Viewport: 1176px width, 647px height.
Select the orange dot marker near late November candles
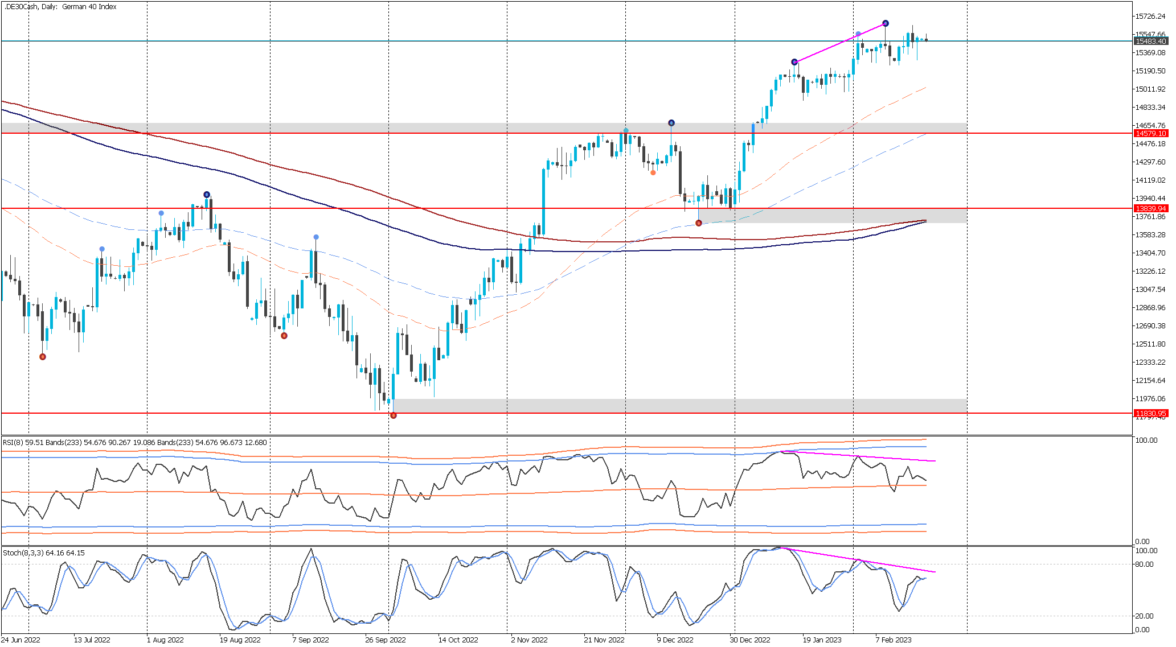click(653, 172)
